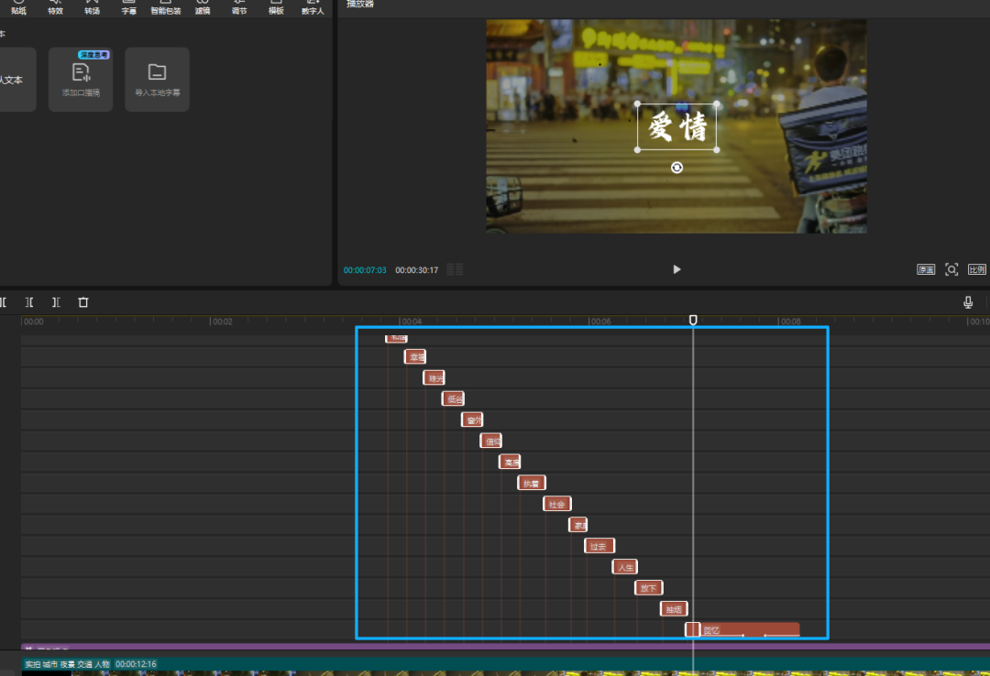Select the trim-left (delete left) timeline tool
The image size is (990, 676).
point(29,302)
